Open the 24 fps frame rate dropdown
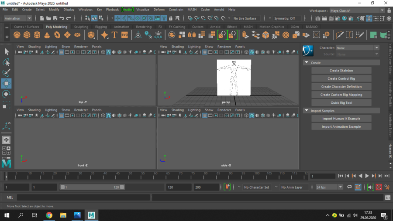Viewport: 393px width, 221px height. coord(329,187)
